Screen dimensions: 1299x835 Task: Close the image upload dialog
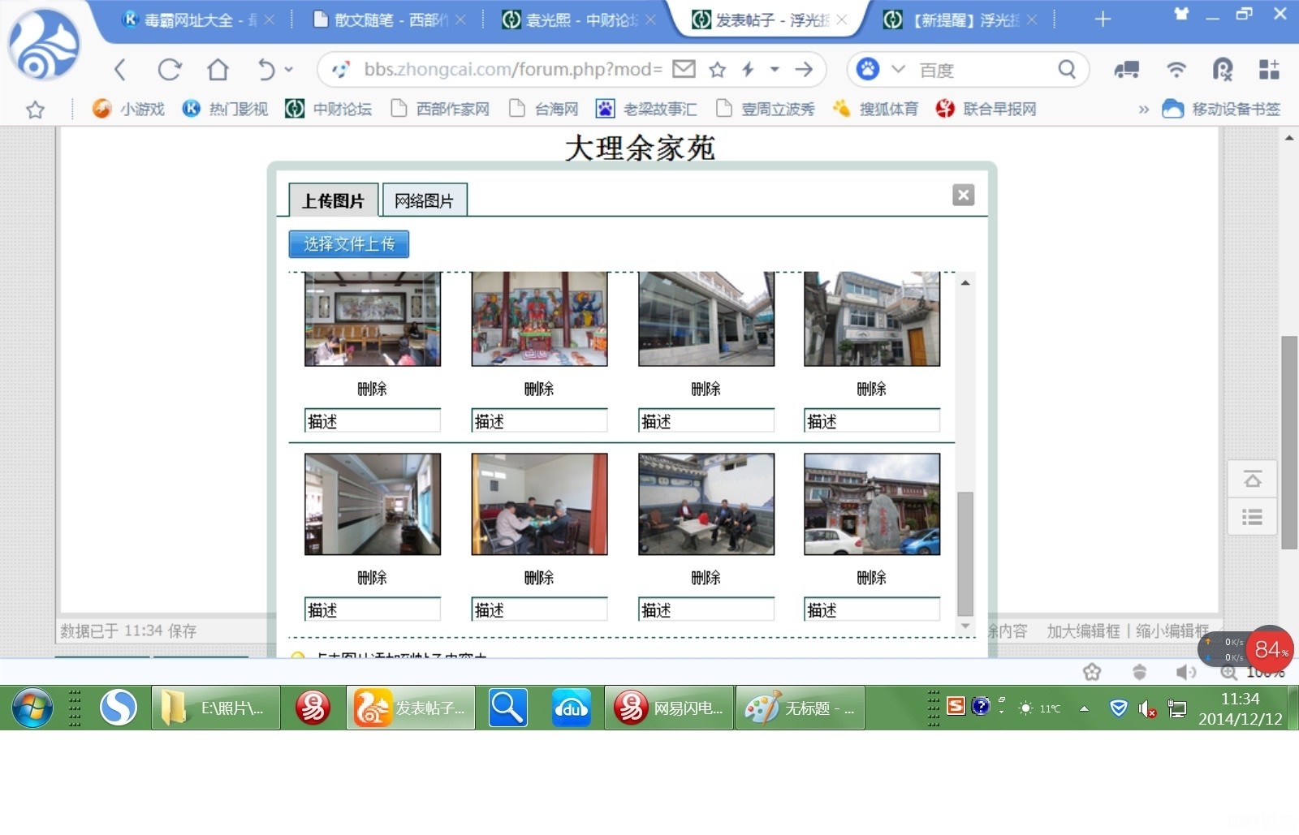tap(963, 195)
